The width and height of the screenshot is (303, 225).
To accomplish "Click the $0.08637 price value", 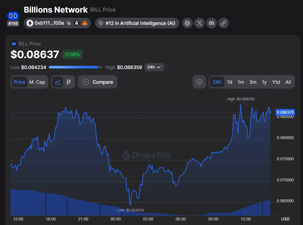I will point(35,54).
